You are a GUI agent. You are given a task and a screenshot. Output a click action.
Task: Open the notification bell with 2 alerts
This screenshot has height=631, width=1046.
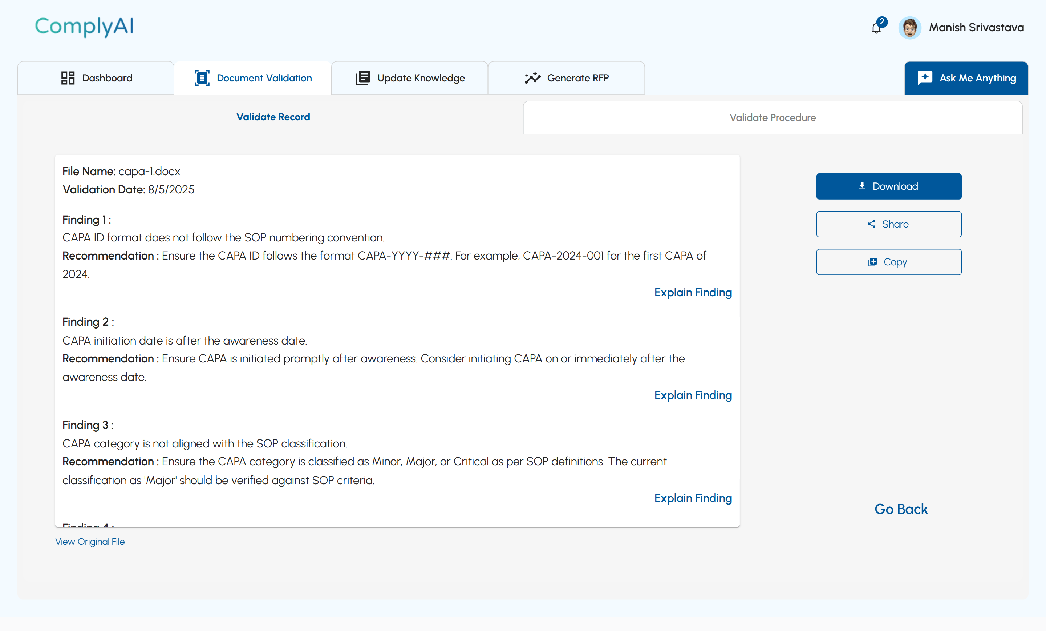(876, 28)
